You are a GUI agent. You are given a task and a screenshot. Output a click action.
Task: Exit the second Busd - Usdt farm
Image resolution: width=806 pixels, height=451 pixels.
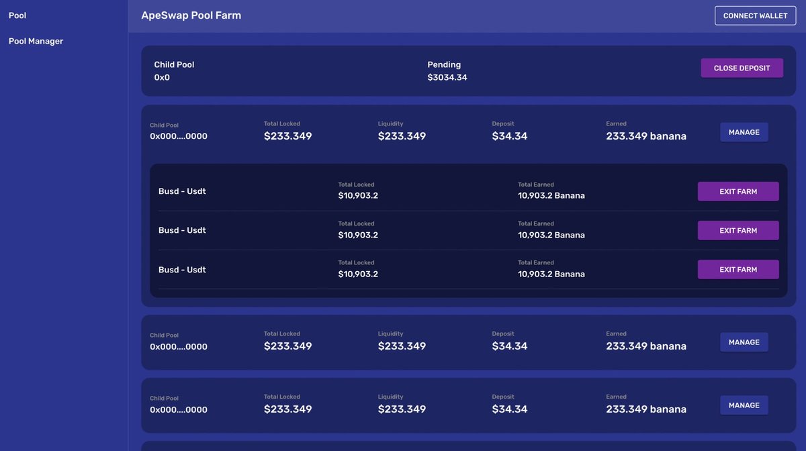[738, 230]
